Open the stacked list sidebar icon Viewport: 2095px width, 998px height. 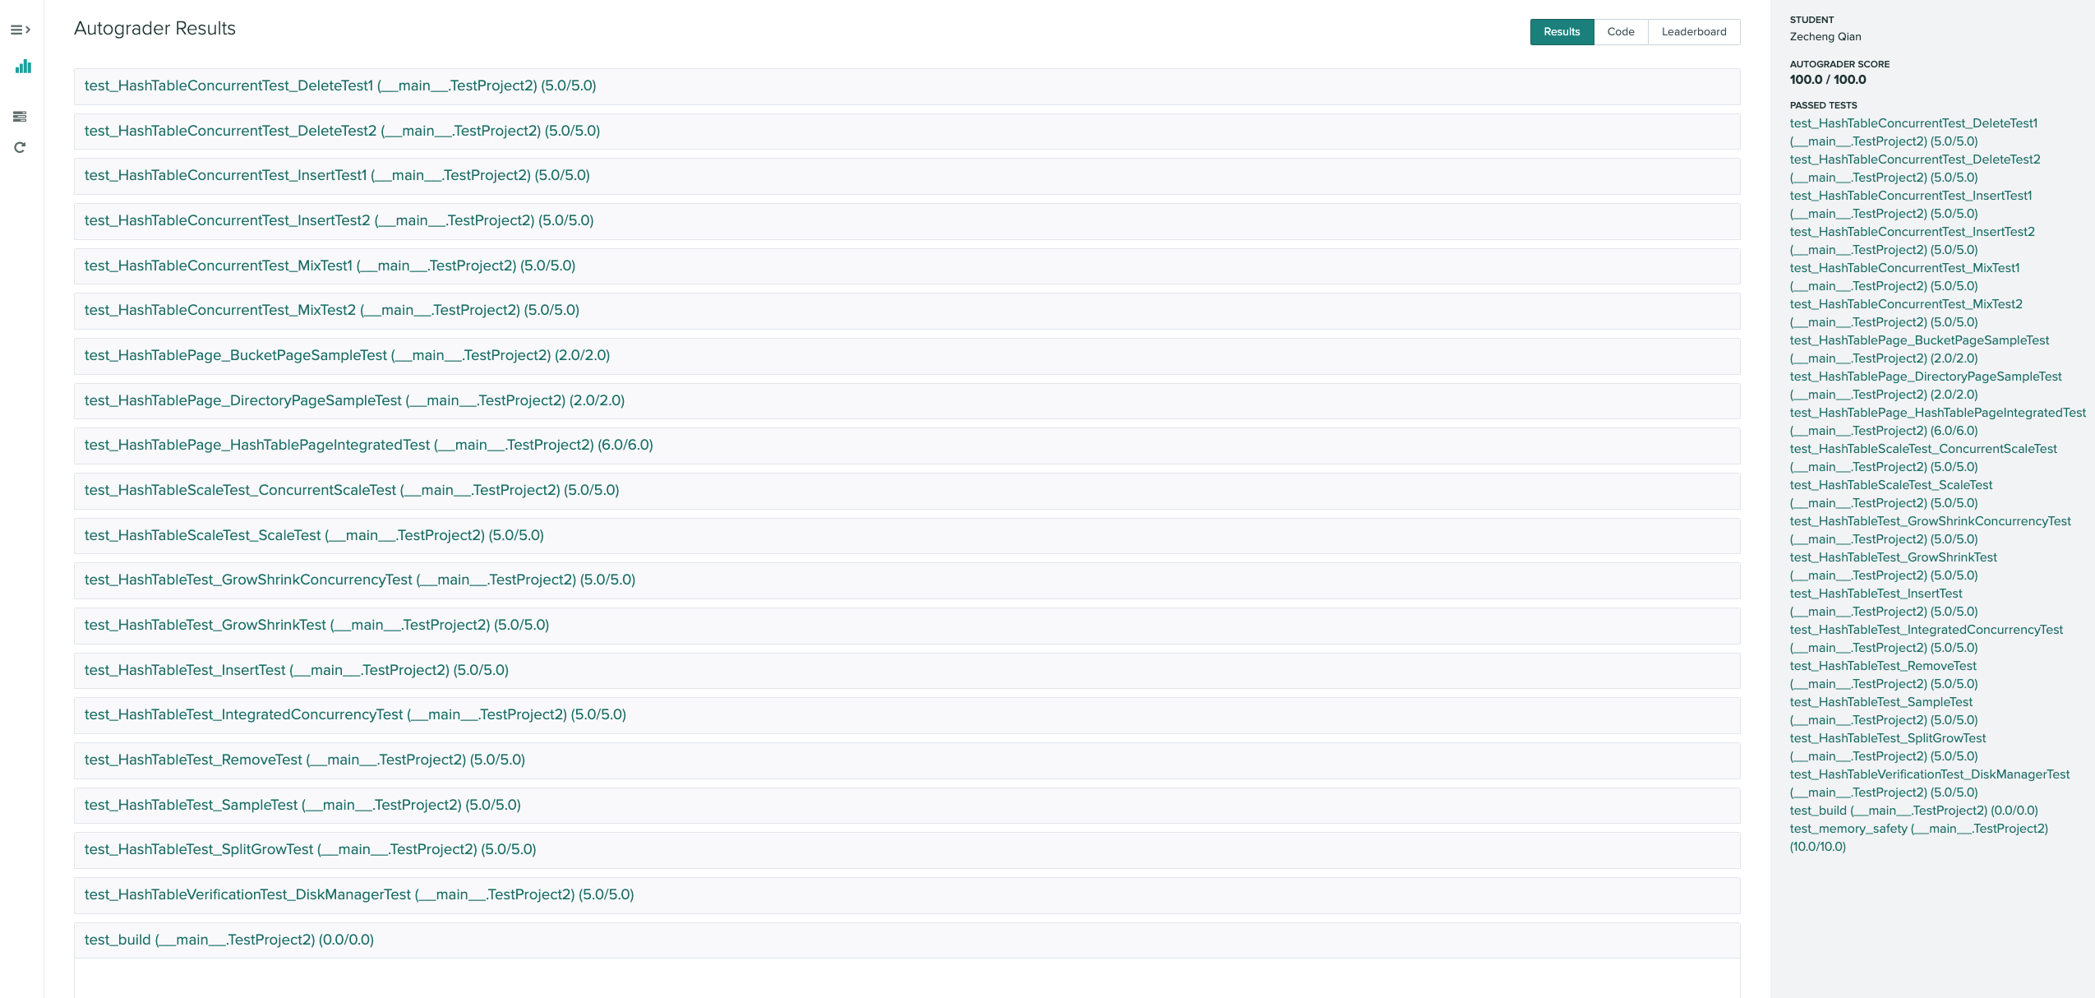coord(20,117)
